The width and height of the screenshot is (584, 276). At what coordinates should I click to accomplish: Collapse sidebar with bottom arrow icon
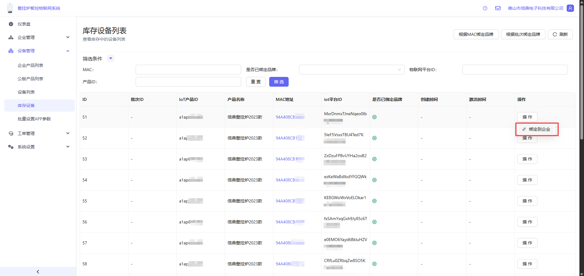click(38, 271)
